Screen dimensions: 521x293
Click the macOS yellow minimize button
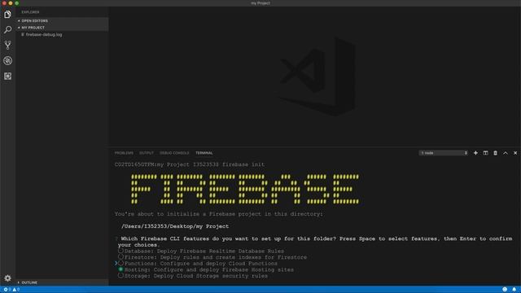coord(11,3)
